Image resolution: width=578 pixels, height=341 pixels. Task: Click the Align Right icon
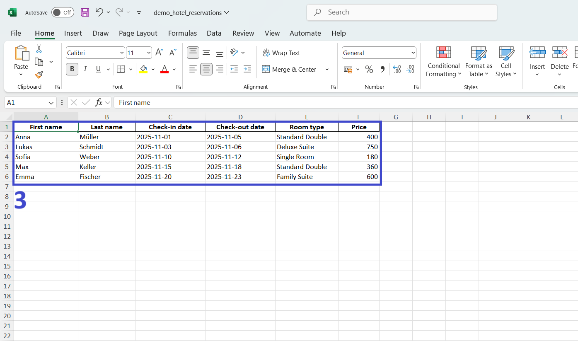[220, 69]
